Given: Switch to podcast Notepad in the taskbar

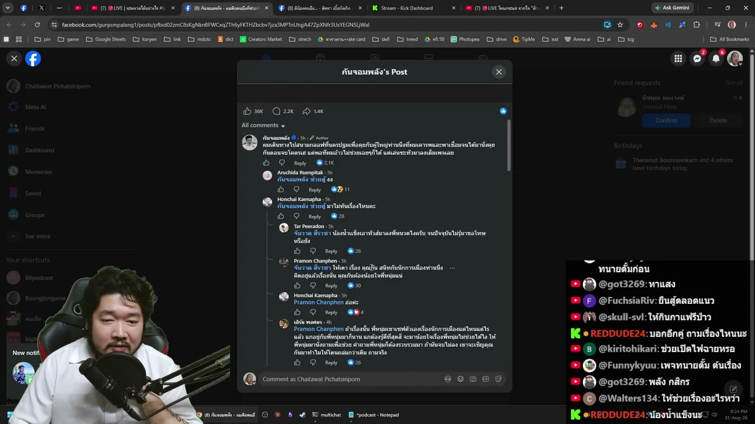Looking at the screenshot, I should pyautogui.click(x=373, y=415).
